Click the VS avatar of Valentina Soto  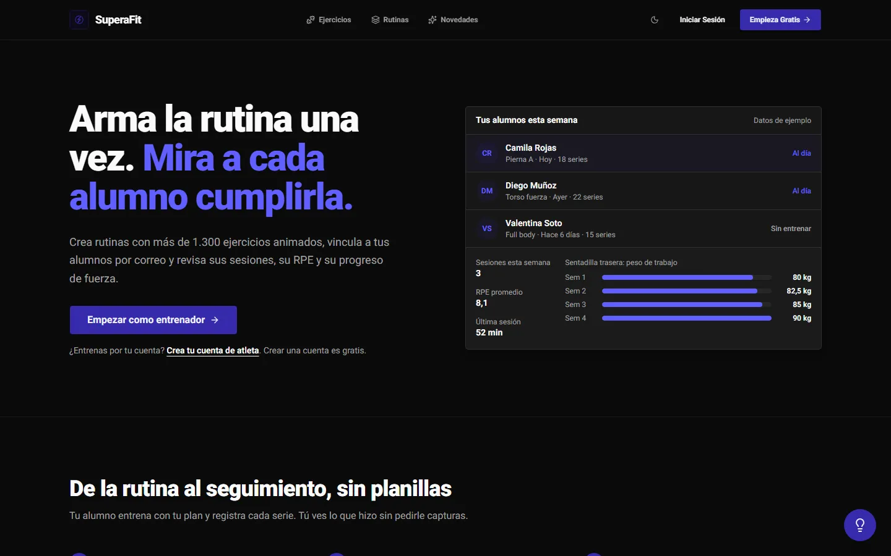(x=487, y=229)
